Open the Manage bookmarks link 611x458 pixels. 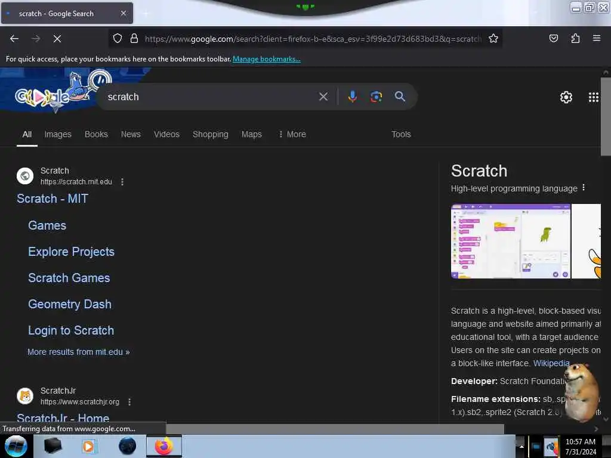tap(267, 59)
